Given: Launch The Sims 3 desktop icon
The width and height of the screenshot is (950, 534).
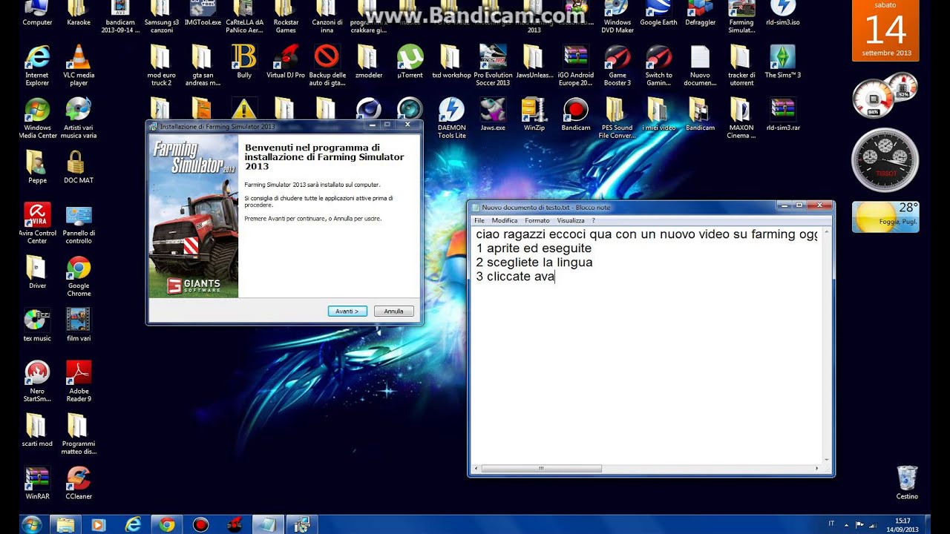Looking at the screenshot, I should (x=783, y=62).
